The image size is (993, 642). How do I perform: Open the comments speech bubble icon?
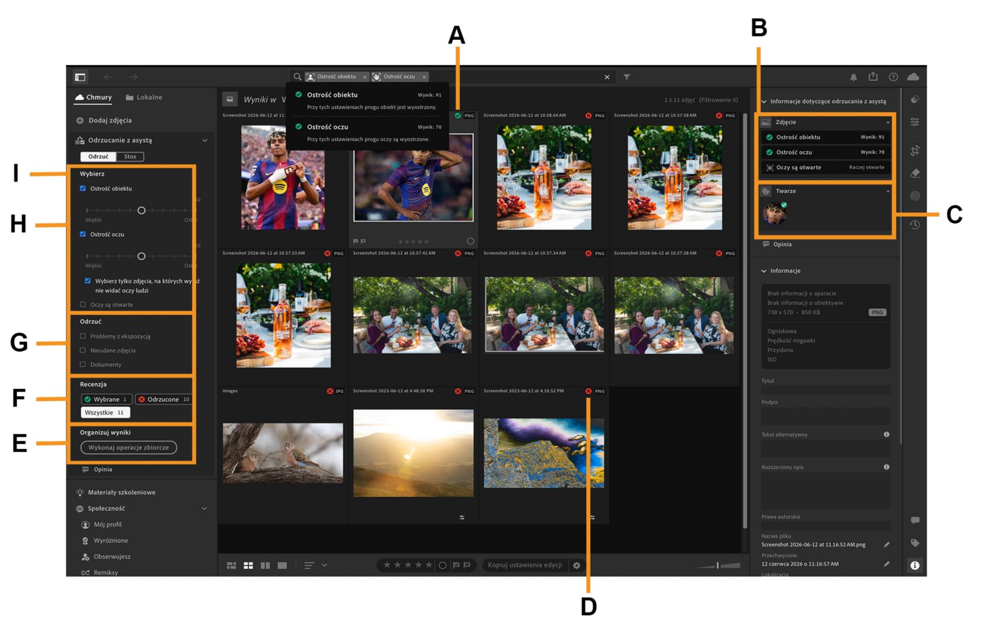pyautogui.click(x=915, y=520)
